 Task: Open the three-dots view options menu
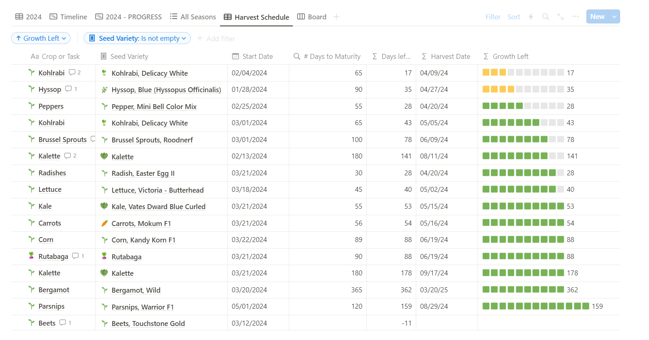tap(575, 16)
